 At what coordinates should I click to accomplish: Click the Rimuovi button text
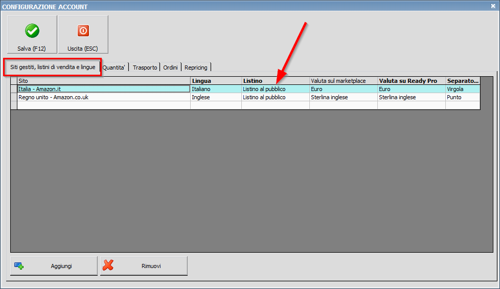tap(151, 266)
